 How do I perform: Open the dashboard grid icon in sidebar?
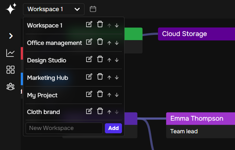(10, 70)
